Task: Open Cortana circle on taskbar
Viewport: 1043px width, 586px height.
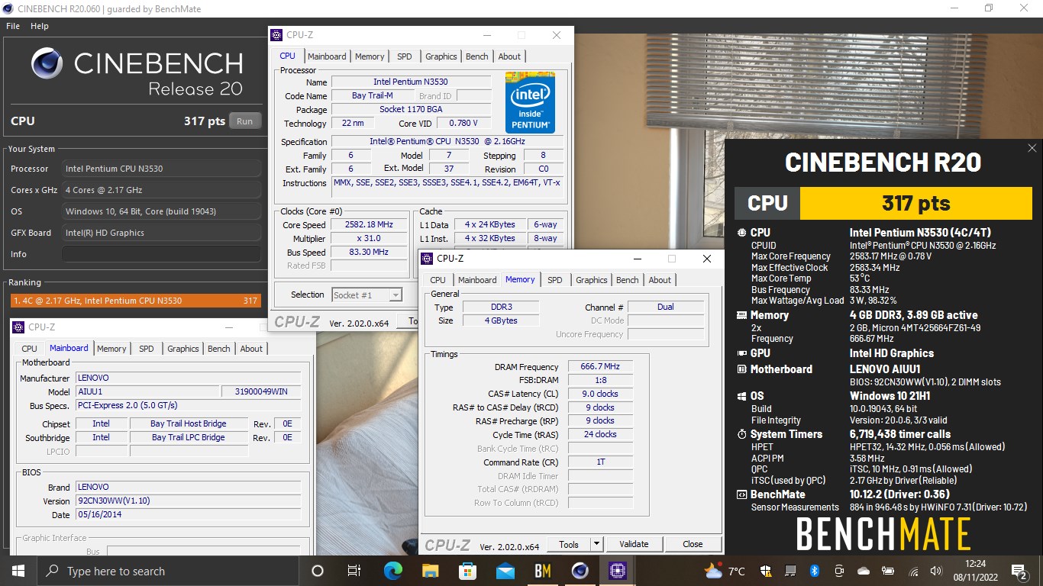Action: point(318,571)
